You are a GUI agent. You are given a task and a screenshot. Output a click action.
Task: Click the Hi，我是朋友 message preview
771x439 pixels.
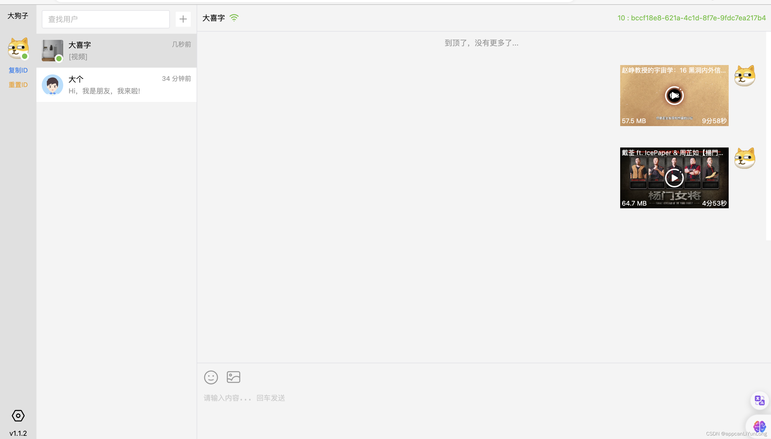coord(104,91)
